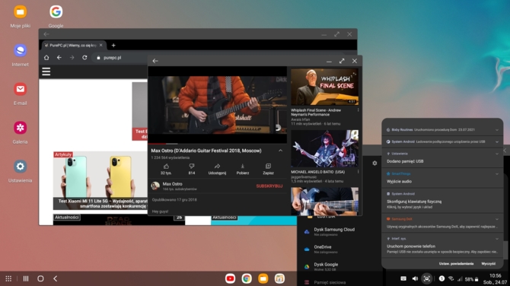Collapse the video title description chevron
Screen dimensions: 510x286
coord(280,151)
